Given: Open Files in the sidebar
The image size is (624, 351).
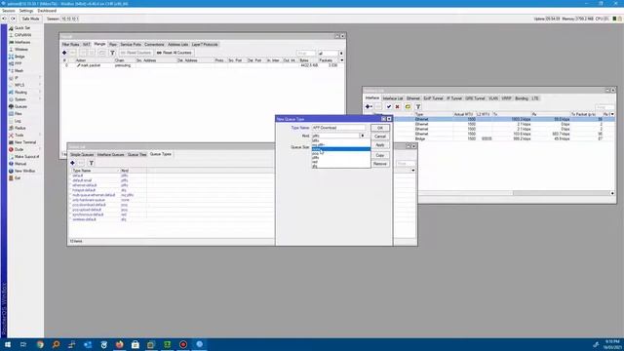Looking at the screenshot, I should (19, 114).
